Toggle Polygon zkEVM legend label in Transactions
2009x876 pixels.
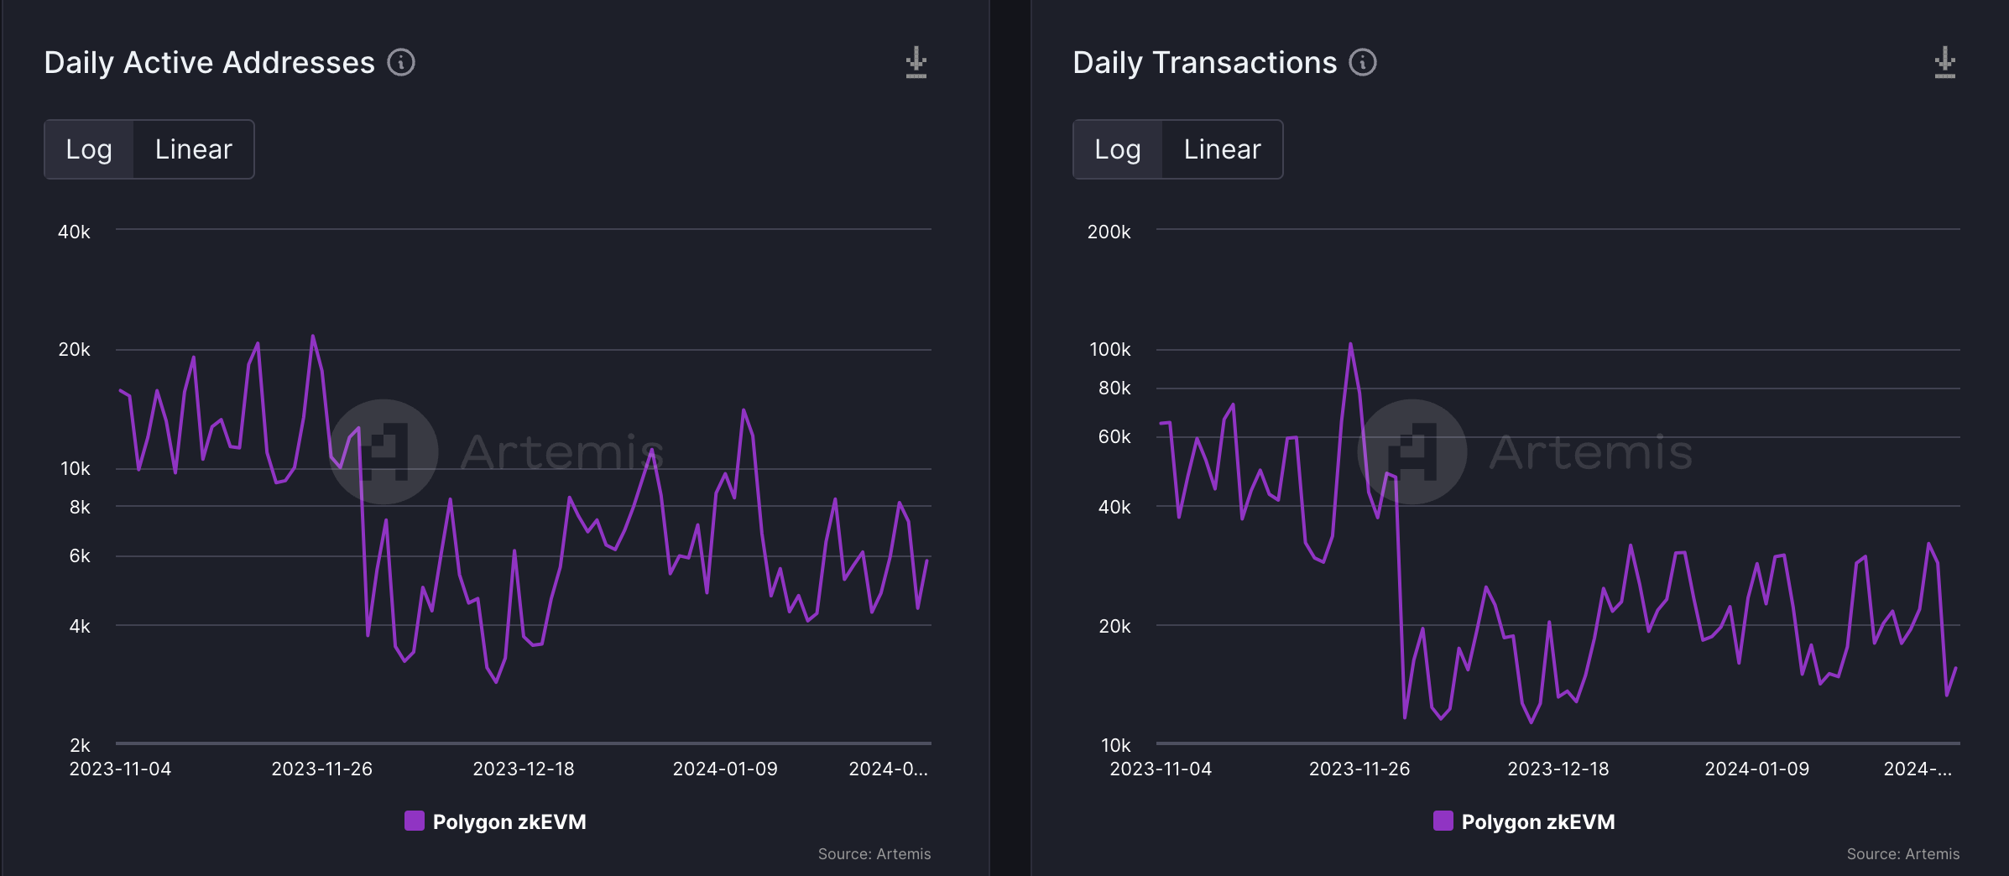(1538, 821)
